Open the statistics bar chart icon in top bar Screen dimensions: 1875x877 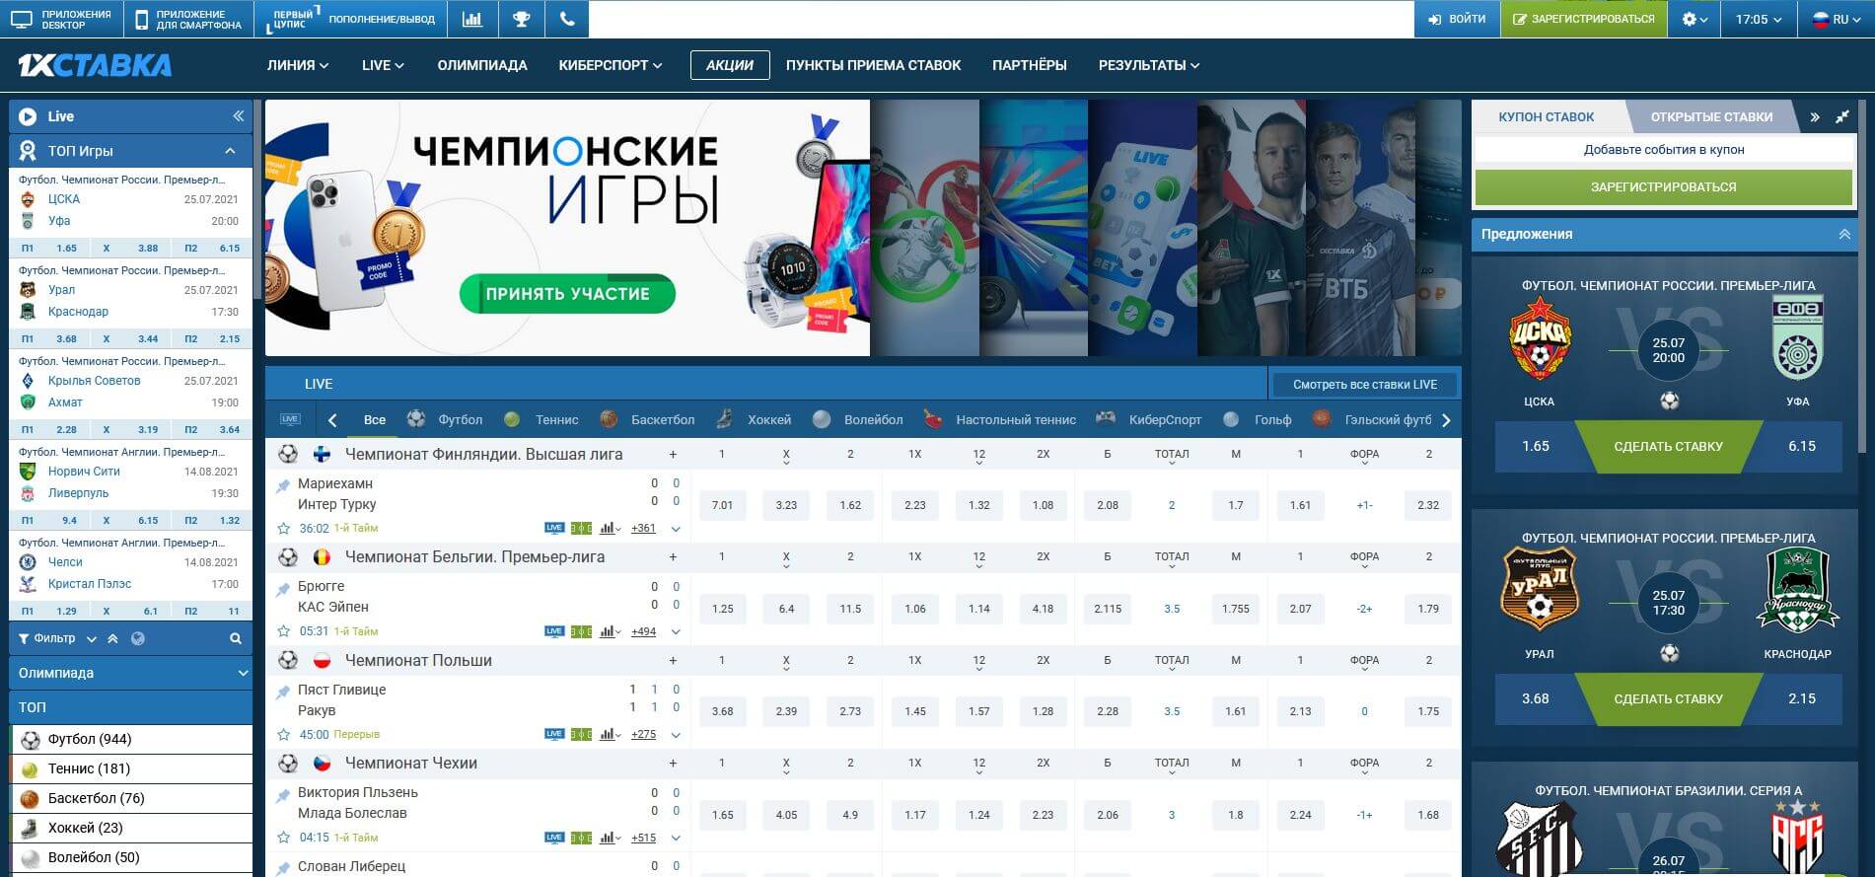coord(472,19)
